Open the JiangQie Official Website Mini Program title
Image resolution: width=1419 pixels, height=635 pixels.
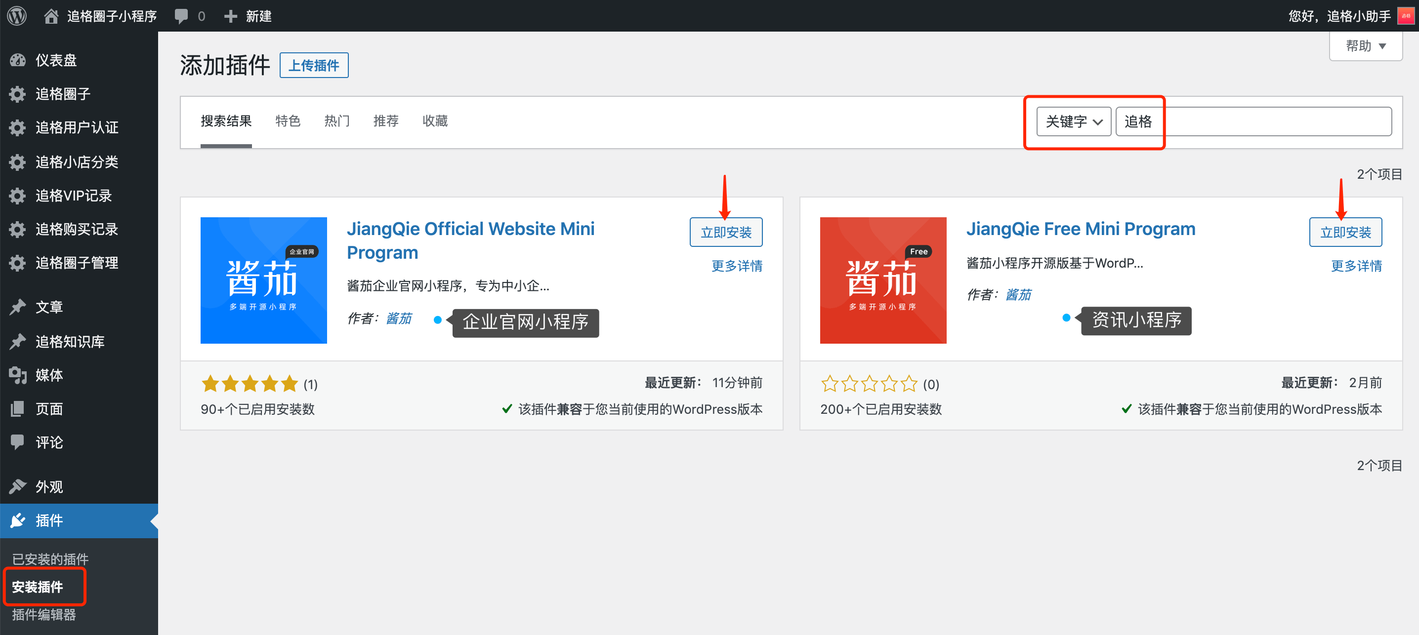pyautogui.click(x=470, y=240)
